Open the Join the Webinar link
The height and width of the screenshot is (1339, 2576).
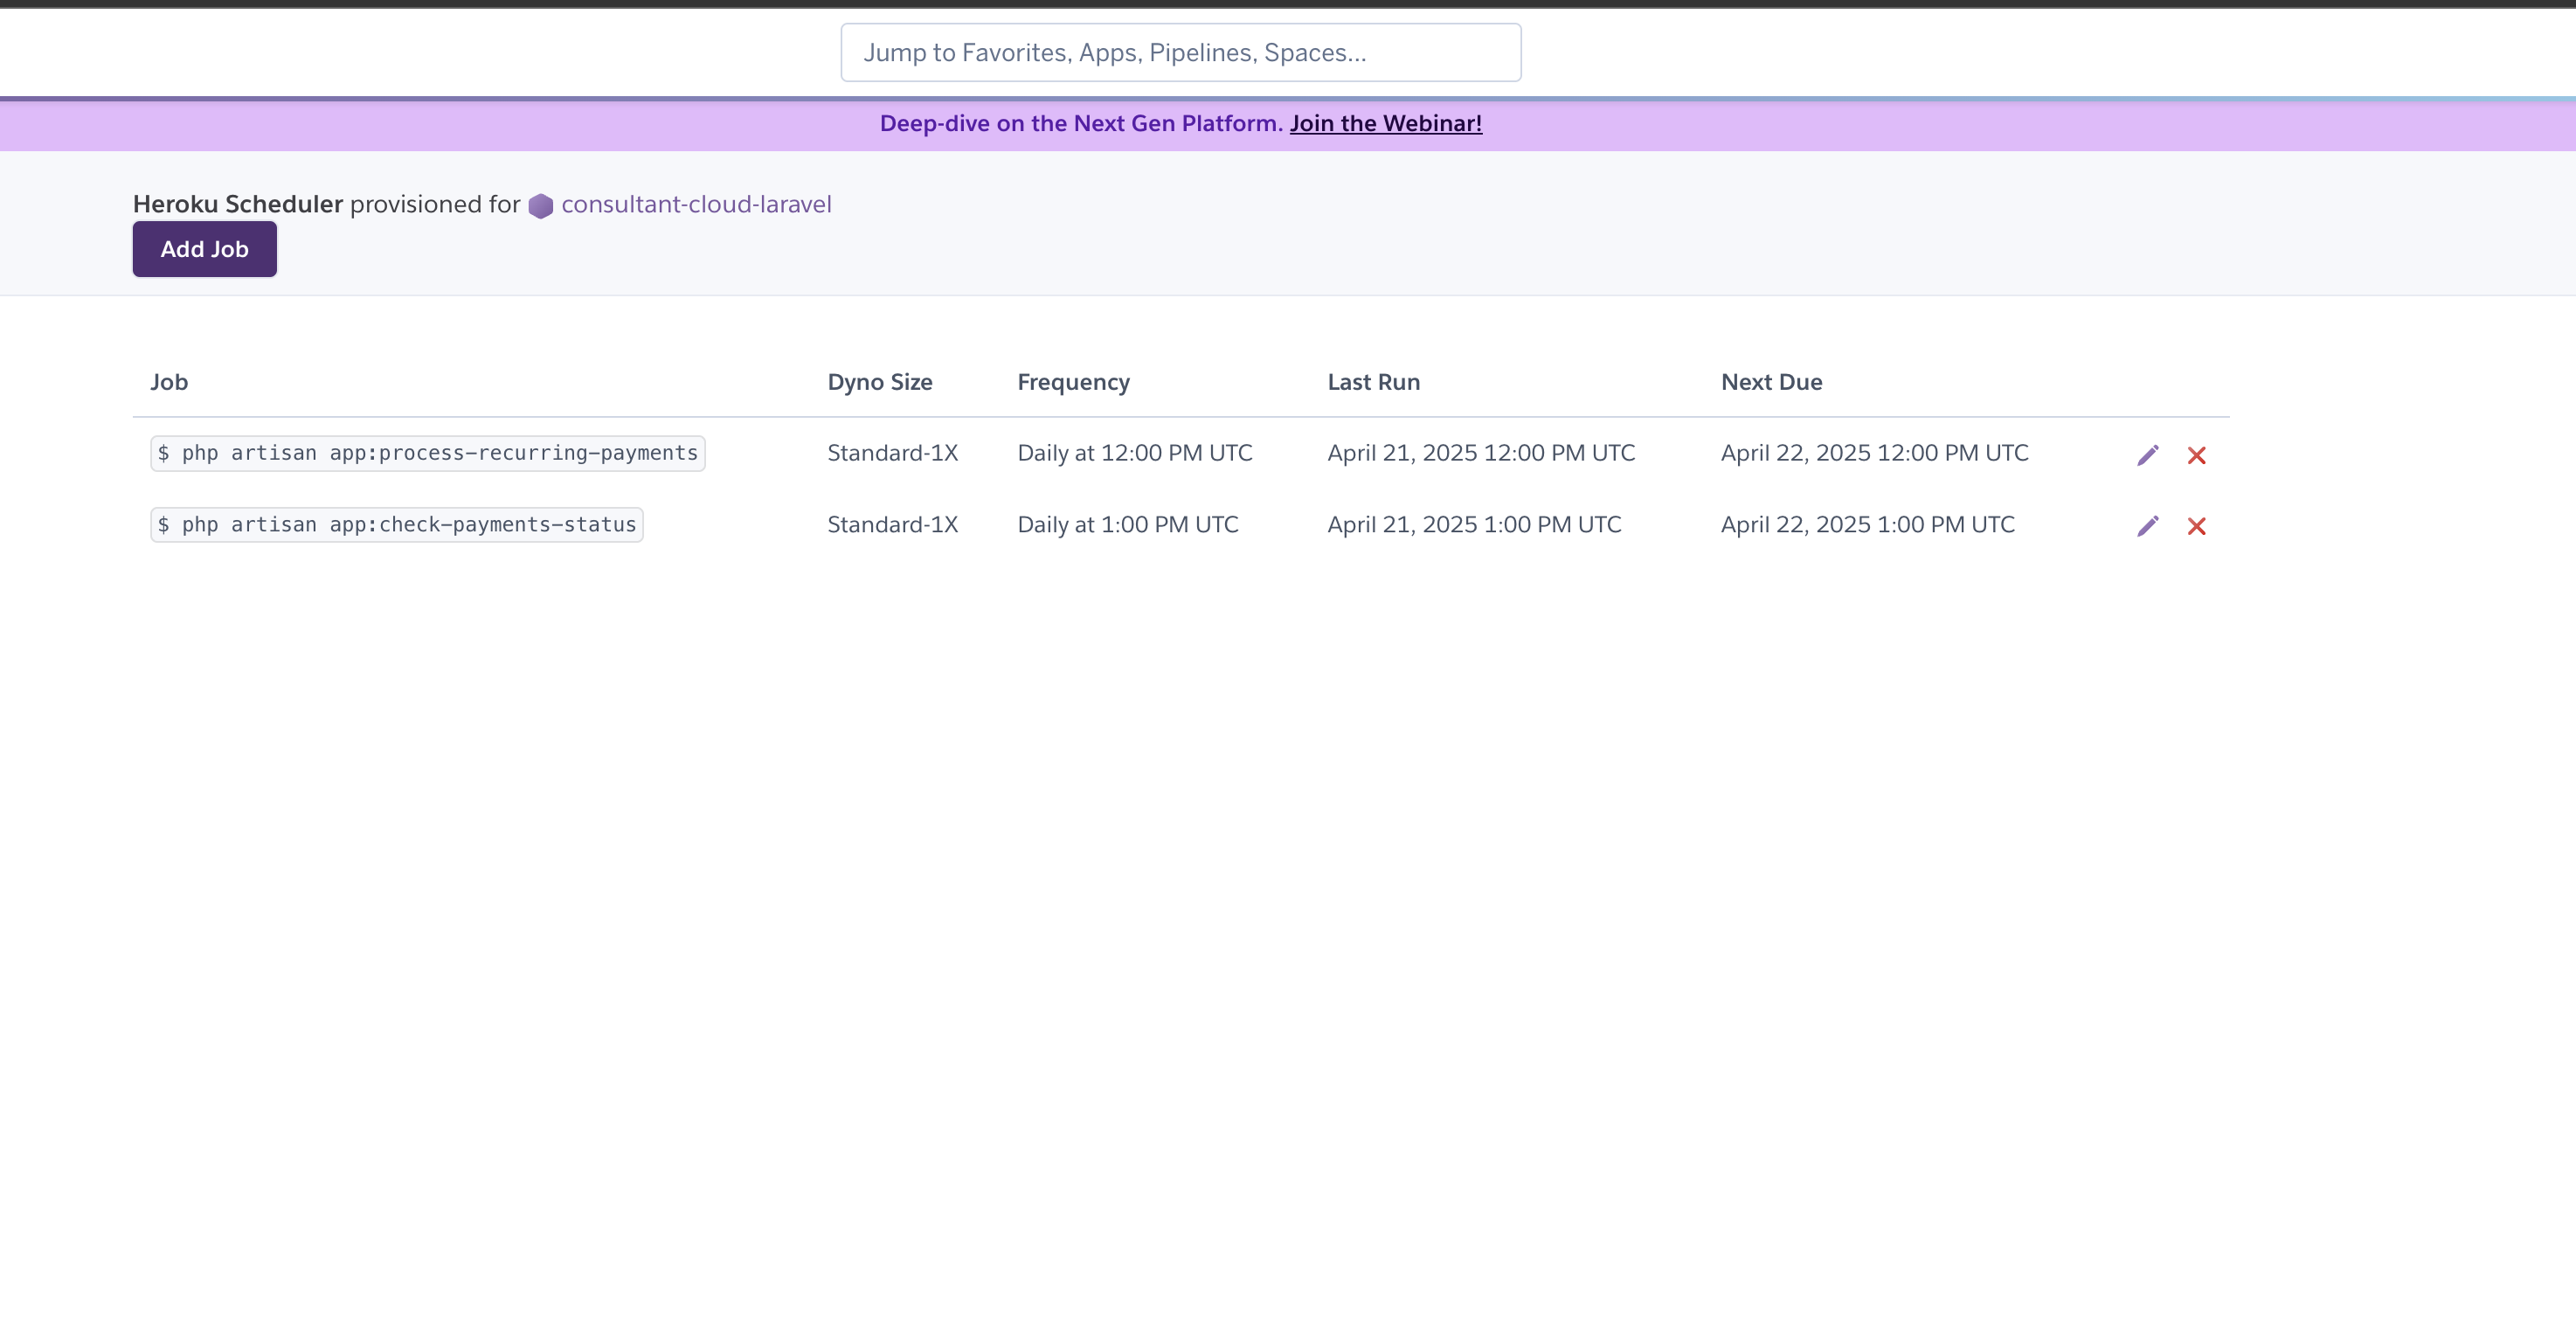tap(1385, 123)
